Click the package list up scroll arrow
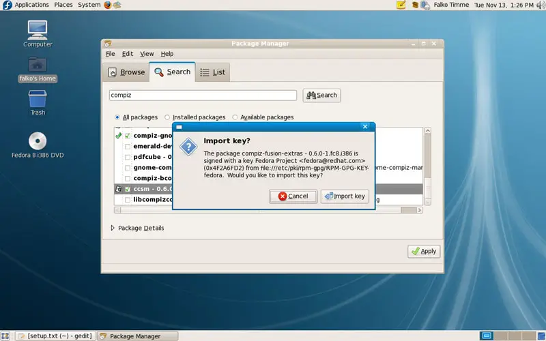 (x=428, y=131)
